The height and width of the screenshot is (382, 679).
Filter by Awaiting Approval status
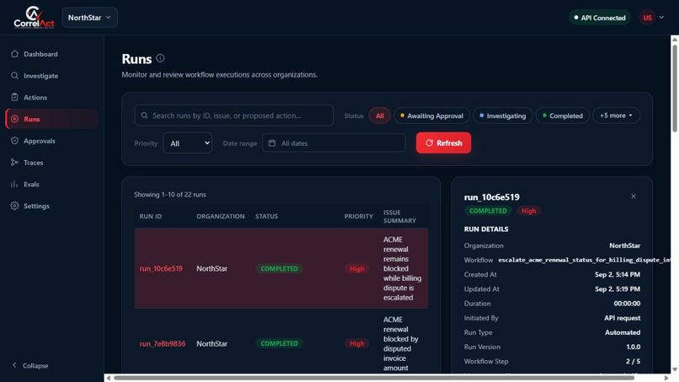pyautogui.click(x=431, y=116)
